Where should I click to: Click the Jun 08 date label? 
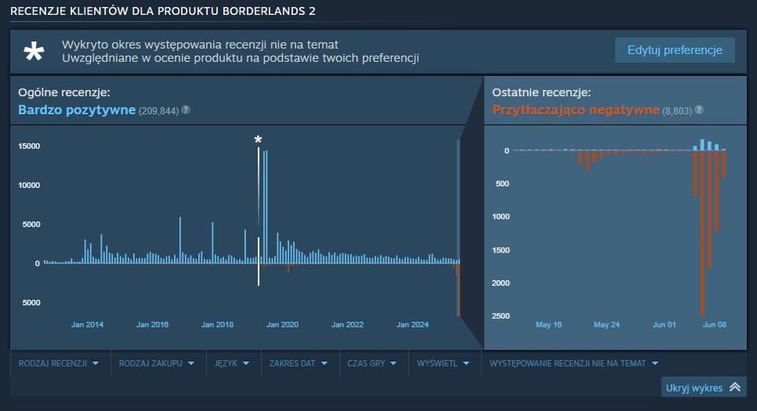(x=715, y=325)
